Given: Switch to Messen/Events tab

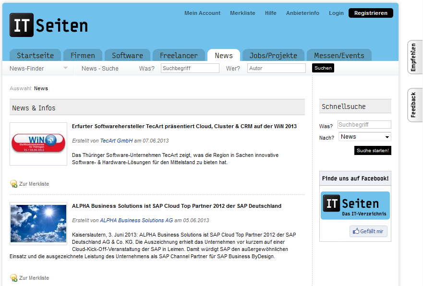Looking at the screenshot, I should (339, 55).
